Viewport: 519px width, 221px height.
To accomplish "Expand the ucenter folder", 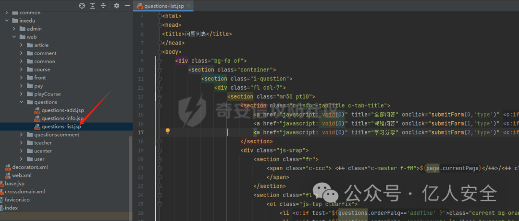I will click(22, 151).
